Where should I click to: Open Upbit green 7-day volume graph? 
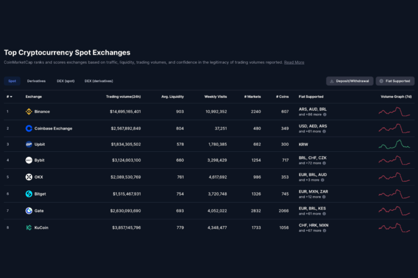[394, 144]
